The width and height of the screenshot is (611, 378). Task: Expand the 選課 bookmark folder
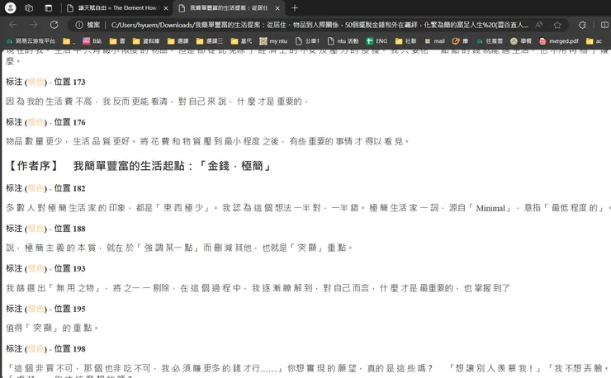click(x=178, y=41)
